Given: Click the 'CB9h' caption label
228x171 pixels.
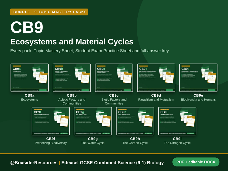Looking at the screenshot, I should (x=135, y=139).
